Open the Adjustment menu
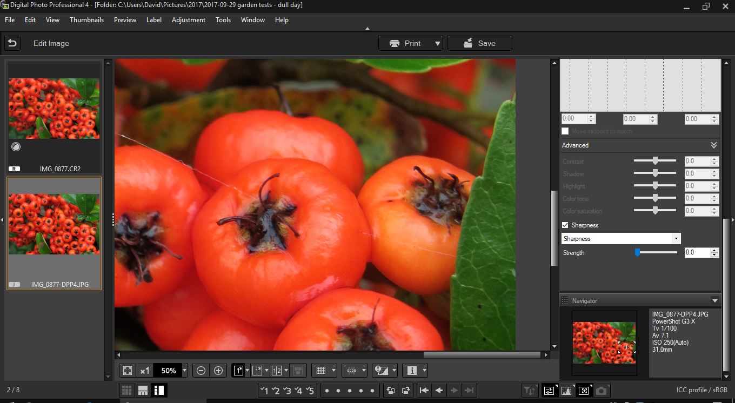The width and height of the screenshot is (735, 403). click(x=188, y=20)
